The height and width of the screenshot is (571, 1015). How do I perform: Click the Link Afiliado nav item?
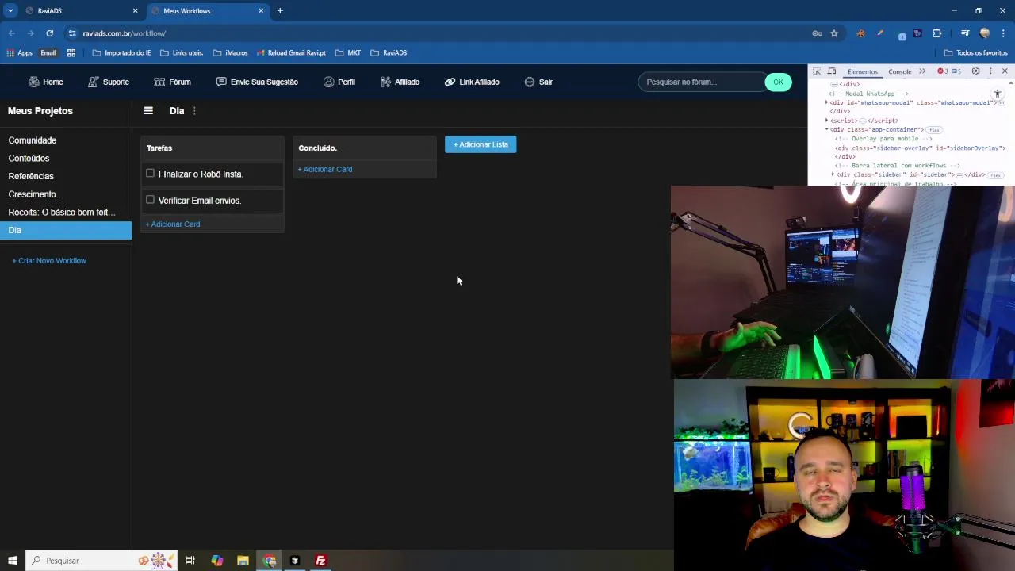click(472, 82)
